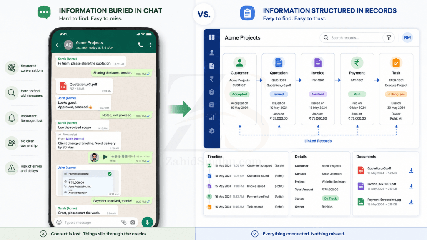427x240 pixels.
Task: Click INV-1001 on the Invoice card
Action: tap(318, 80)
